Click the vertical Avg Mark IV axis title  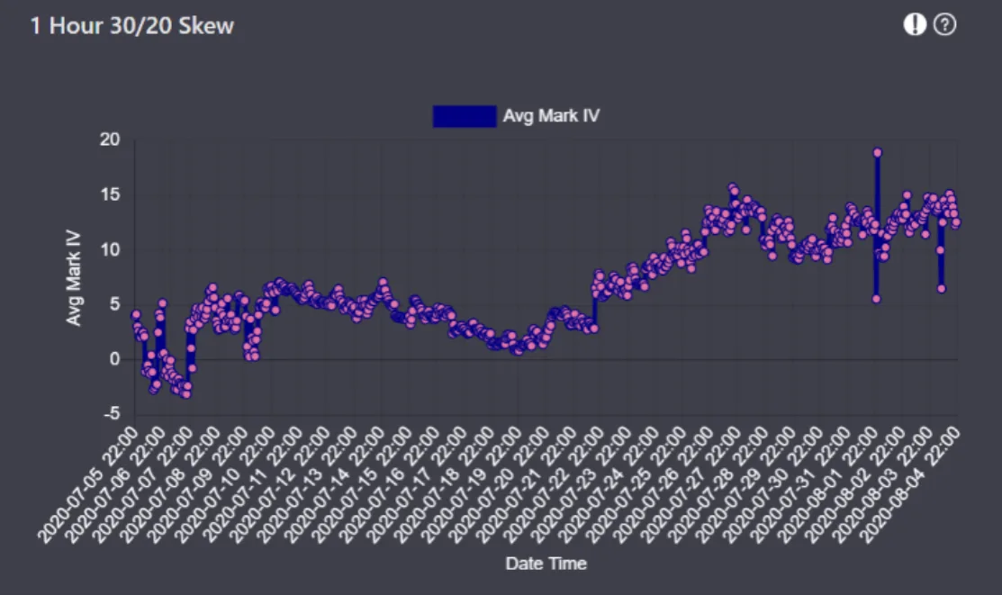tap(74, 278)
